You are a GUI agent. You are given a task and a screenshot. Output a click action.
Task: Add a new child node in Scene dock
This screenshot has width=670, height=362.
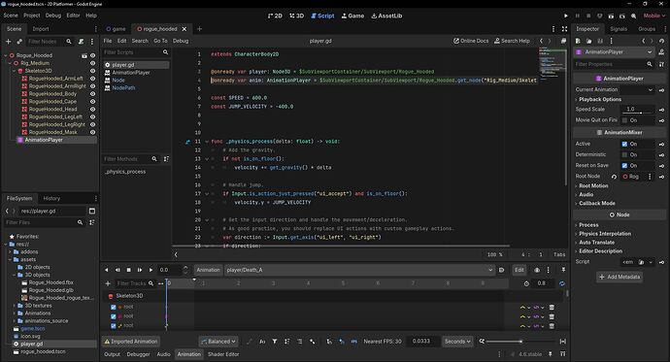[x=8, y=42]
